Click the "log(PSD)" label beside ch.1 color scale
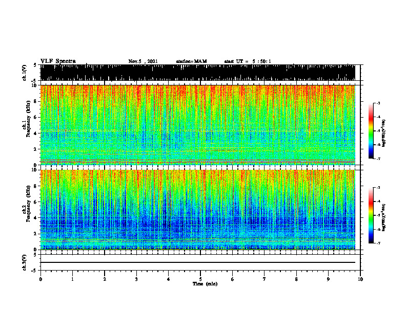This screenshot has width=406, height=313. click(384, 133)
